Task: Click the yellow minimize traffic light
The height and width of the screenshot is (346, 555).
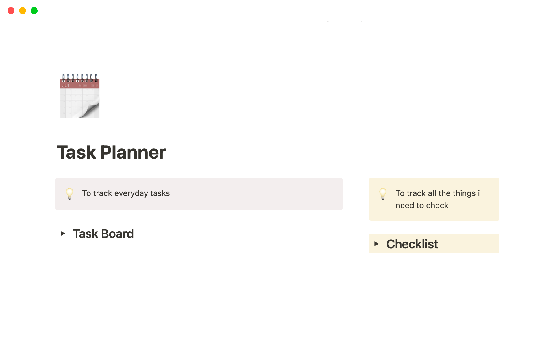Action: pos(22,11)
